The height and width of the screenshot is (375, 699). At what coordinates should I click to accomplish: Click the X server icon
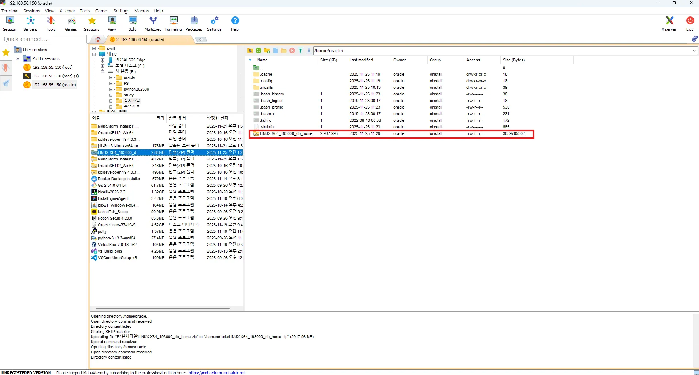click(x=669, y=24)
